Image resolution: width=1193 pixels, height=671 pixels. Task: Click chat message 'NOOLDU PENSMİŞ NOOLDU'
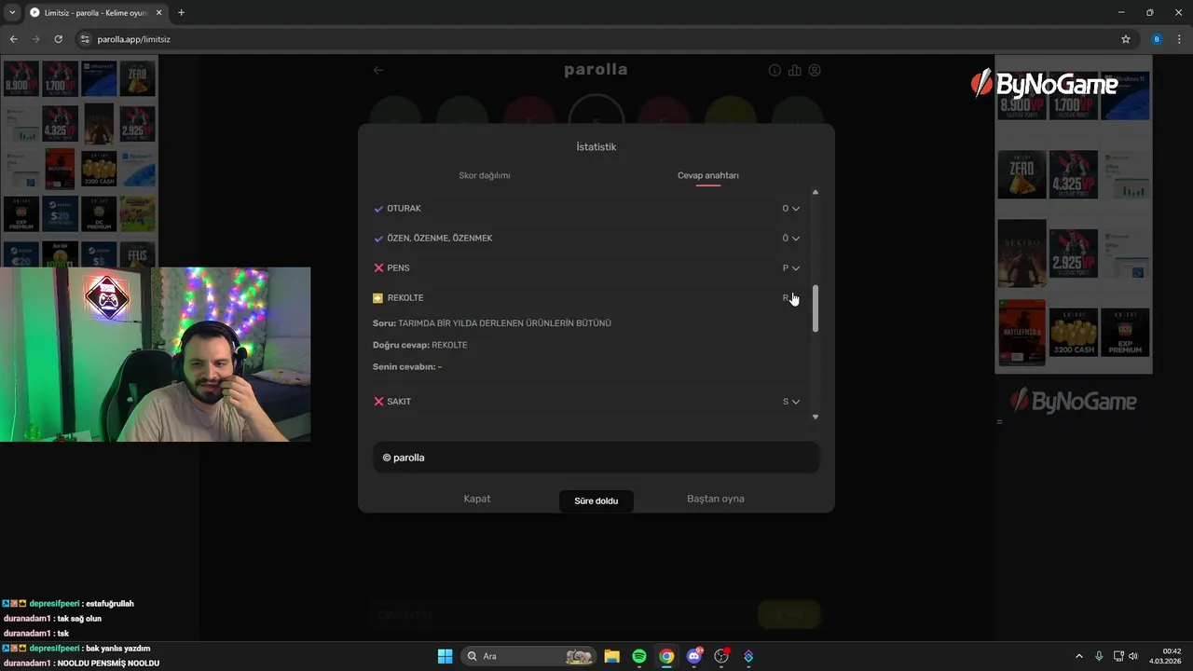tap(108, 664)
